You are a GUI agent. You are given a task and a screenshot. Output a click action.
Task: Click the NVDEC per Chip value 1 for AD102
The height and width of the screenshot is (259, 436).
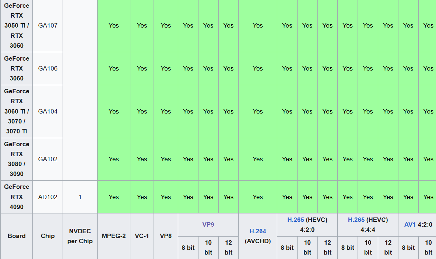(x=80, y=197)
